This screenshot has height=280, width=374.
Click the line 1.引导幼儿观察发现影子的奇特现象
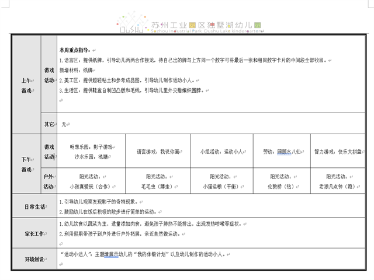[x=99, y=202]
